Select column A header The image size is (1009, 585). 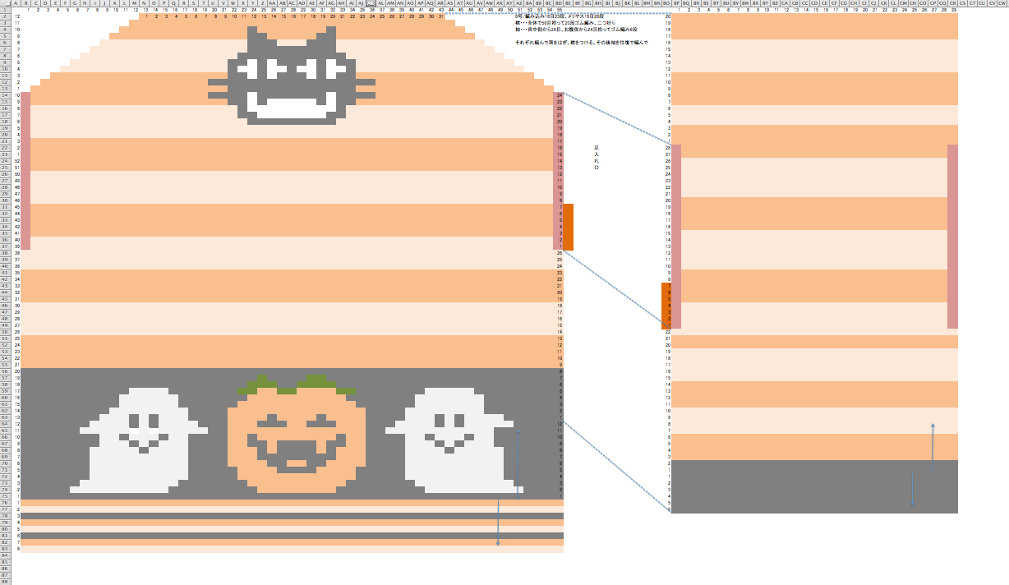15,3
